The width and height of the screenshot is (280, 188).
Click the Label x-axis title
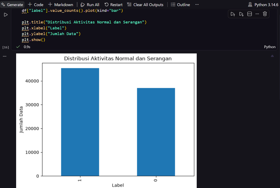118,185
